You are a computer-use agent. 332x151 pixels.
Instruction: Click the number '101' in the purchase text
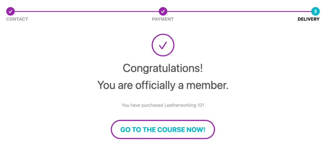(x=200, y=105)
